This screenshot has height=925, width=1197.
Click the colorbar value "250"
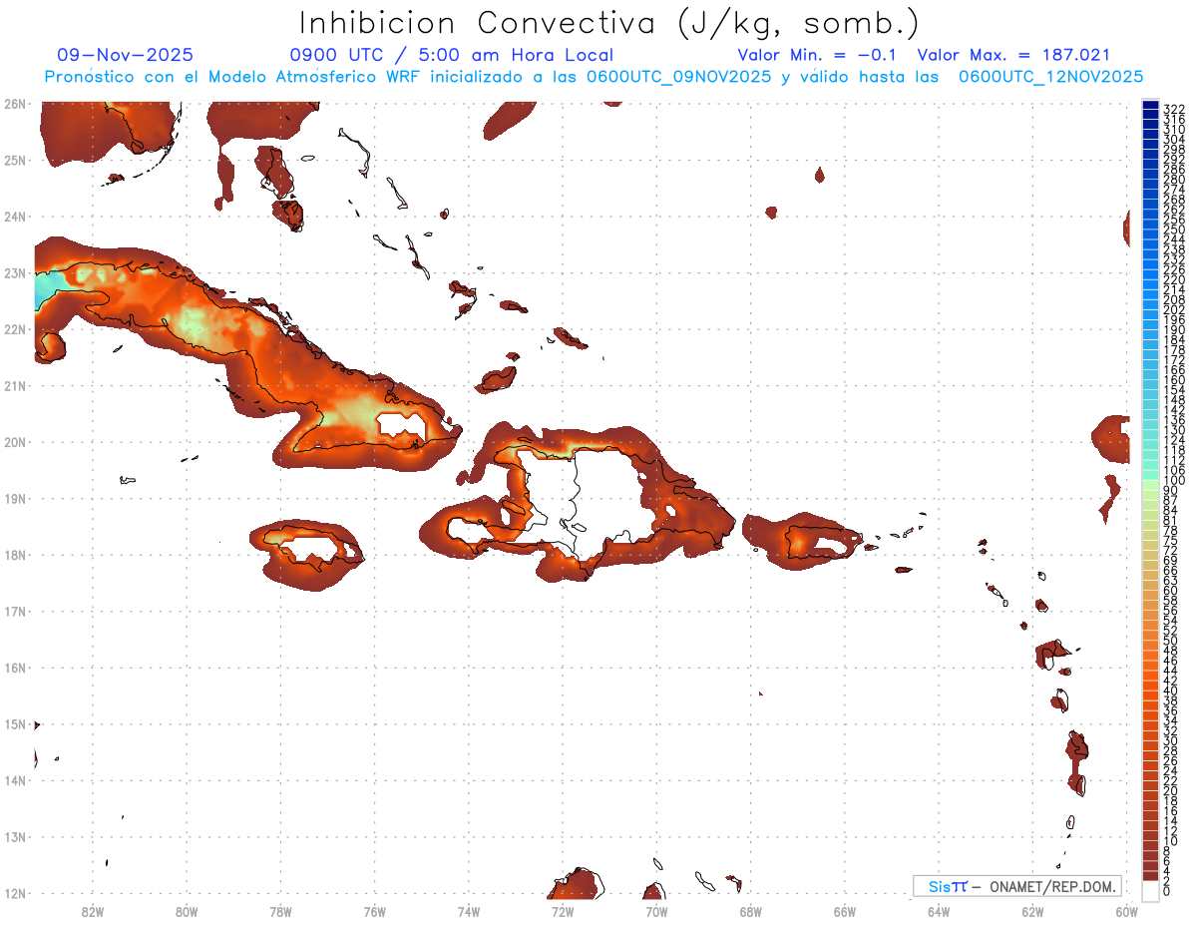click(x=1174, y=230)
